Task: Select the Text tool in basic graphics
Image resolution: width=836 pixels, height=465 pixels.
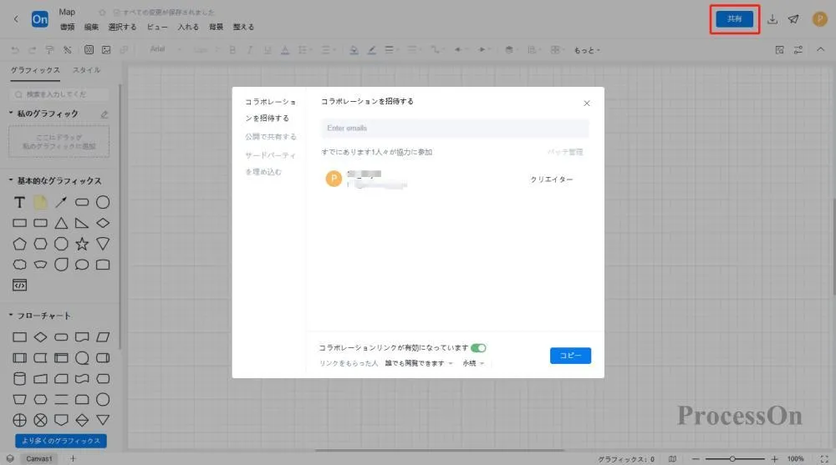Action: (x=19, y=202)
